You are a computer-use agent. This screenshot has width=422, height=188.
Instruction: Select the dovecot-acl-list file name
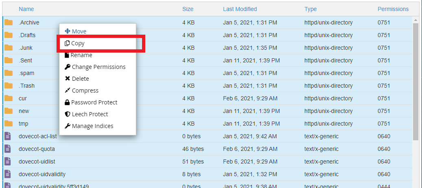coord(38,137)
